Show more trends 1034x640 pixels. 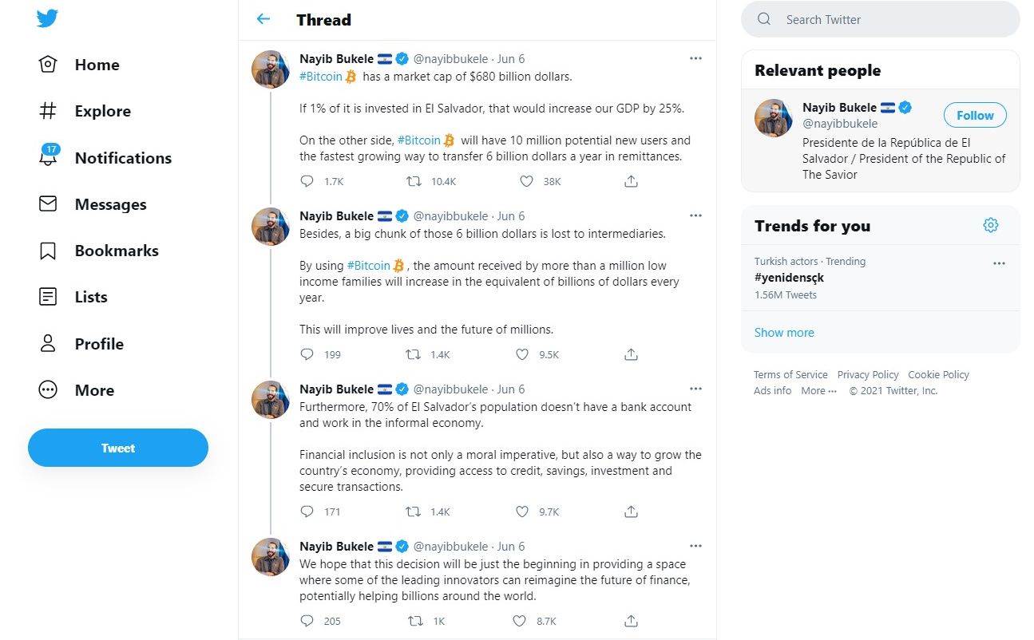point(784,333)
